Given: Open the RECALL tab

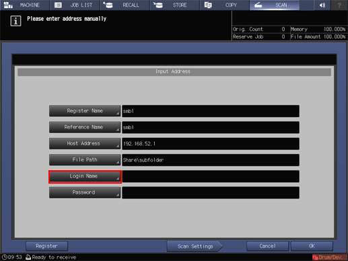Looking at the screenshot, I should pyautogui.click(x=125, y=5).
